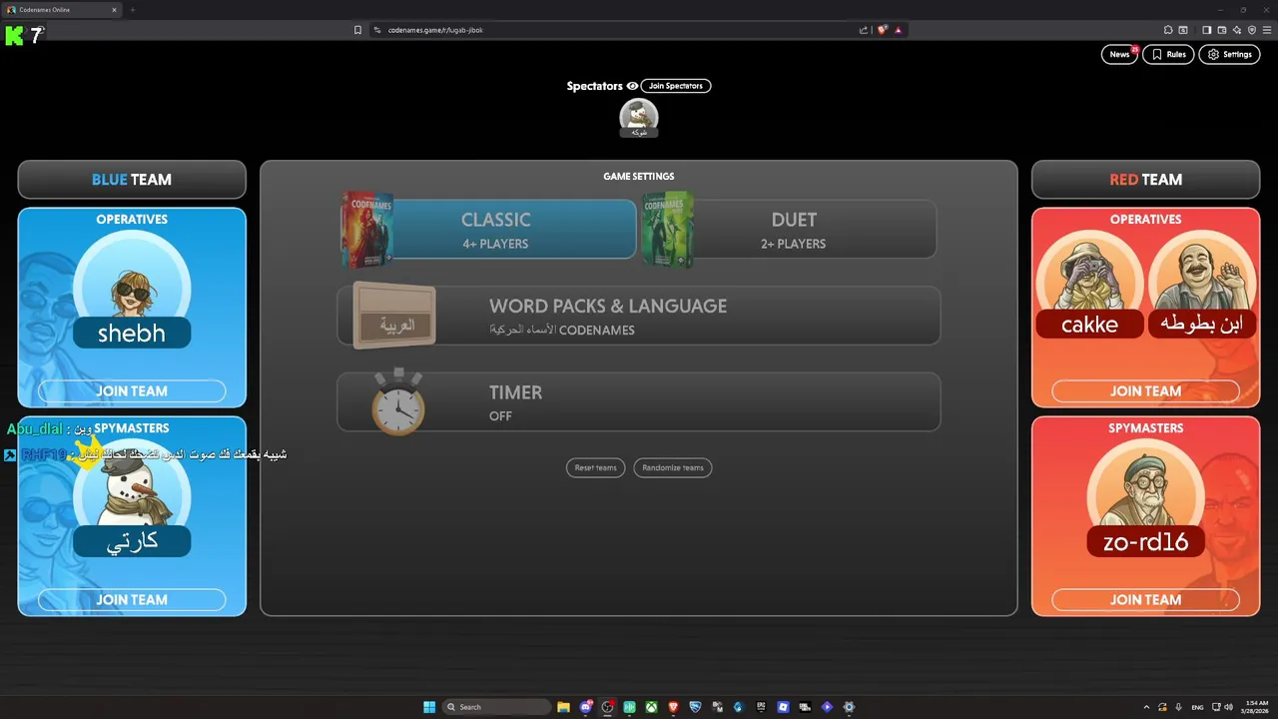The height and width of the screenshot is (719, 1278).
Task: Click Join Spectators button
Action: pyautogui.click(x=676, y=86)
